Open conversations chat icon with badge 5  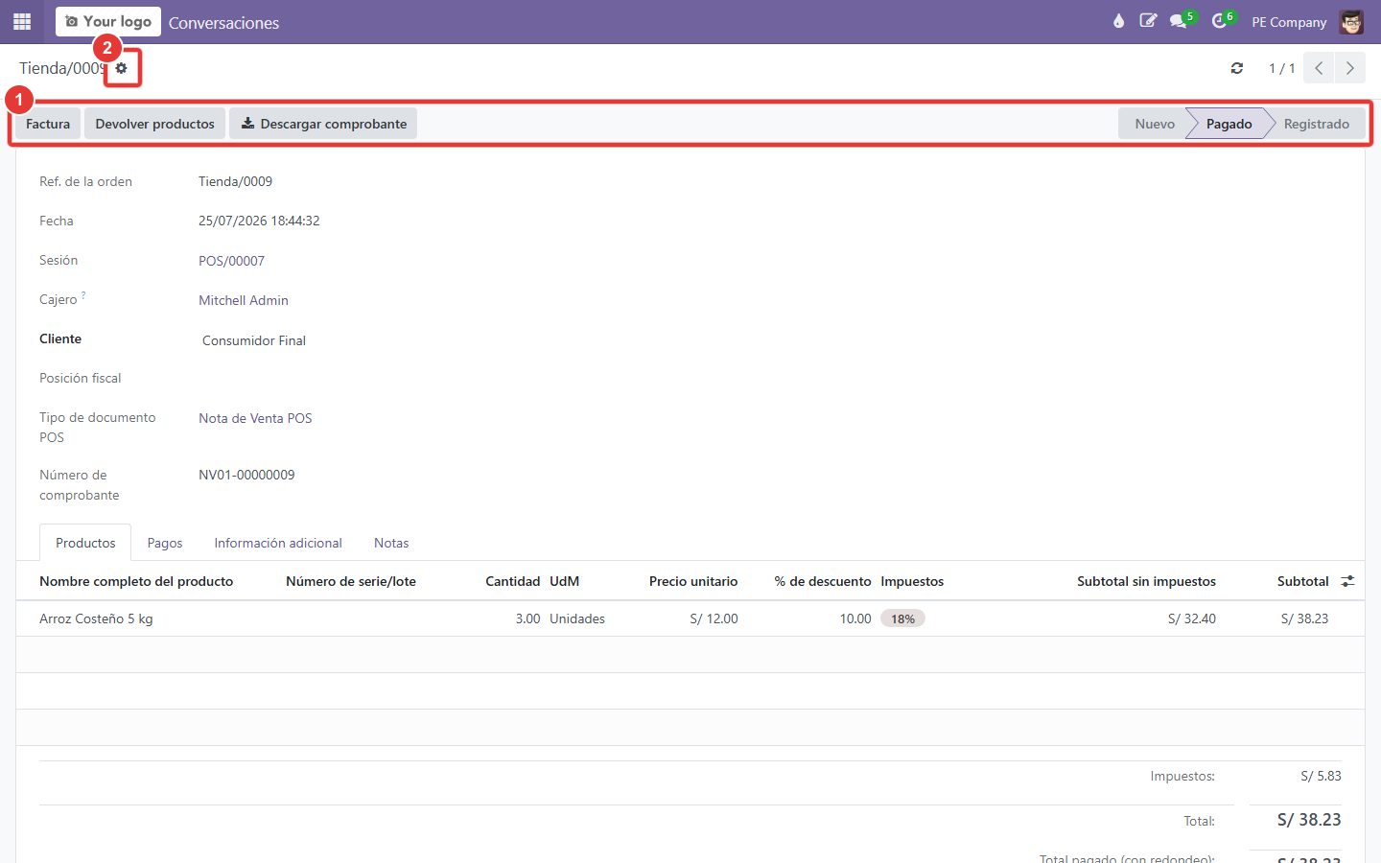(1180, 21)
